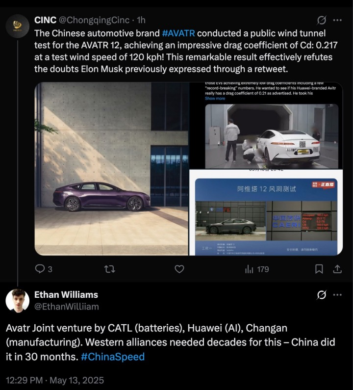
Task: Like the CINC post with heart icon
Action: tap(179, 269)
